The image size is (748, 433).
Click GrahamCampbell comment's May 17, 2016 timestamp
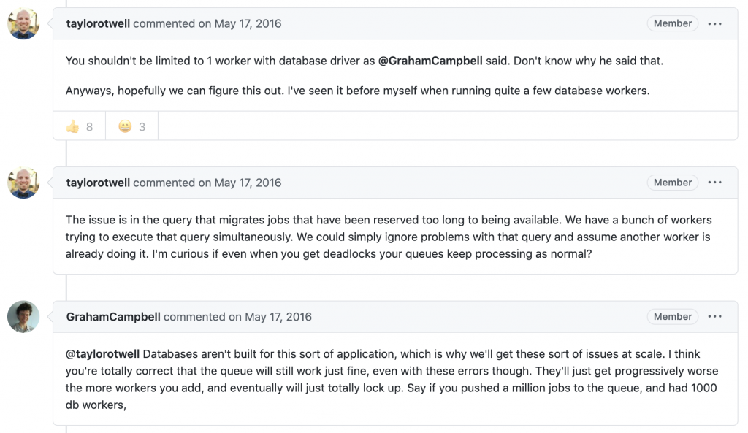coord(270,317)
